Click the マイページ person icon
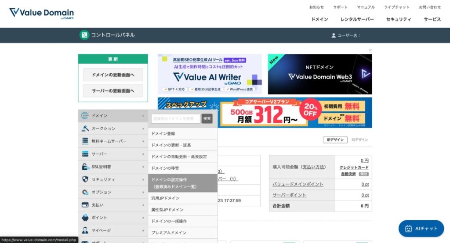 tap(85, 230)
